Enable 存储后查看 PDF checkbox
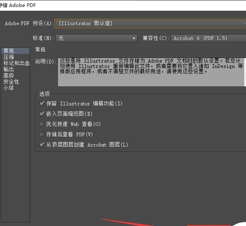246x226 pixels. tap(41, 135)
